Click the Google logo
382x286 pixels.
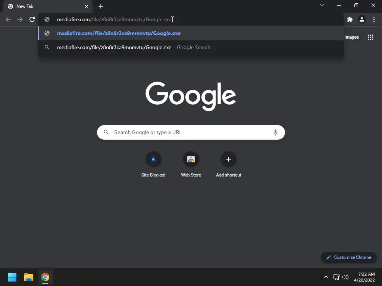[191, 96]
